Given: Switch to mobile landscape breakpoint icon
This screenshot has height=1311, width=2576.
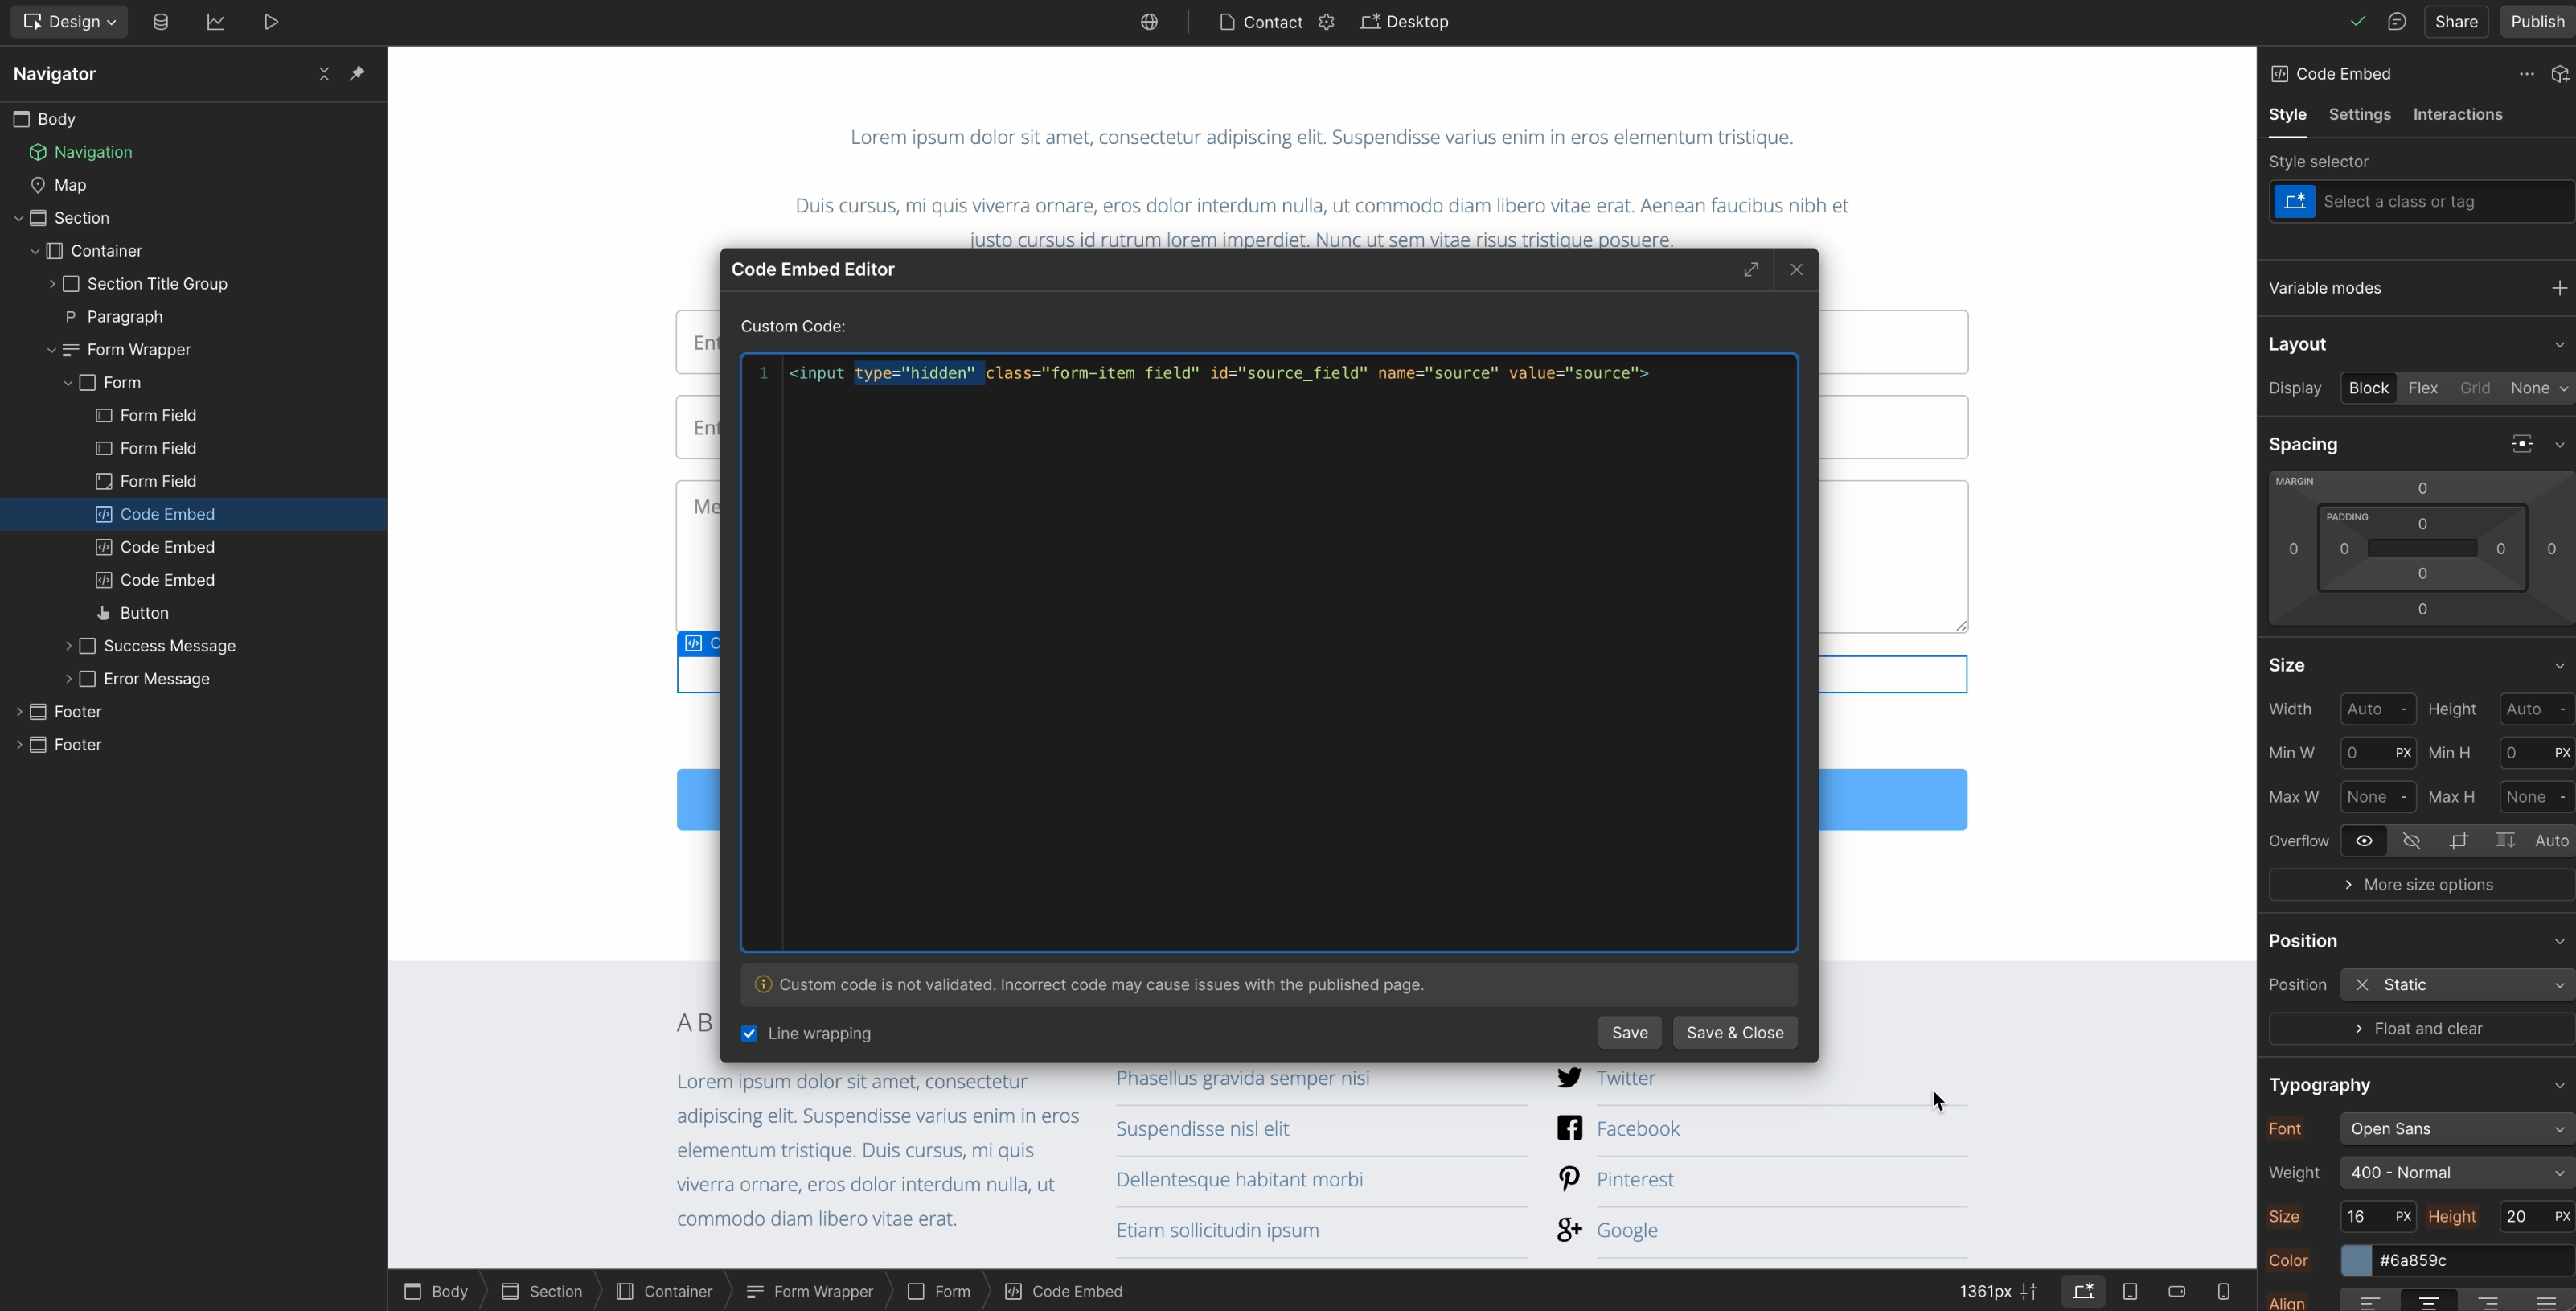Looking at the screenshot, I should click(x=2176, y=1291).
